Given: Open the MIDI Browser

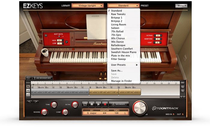Looking at the screenshot, I should tap(119, 104).
